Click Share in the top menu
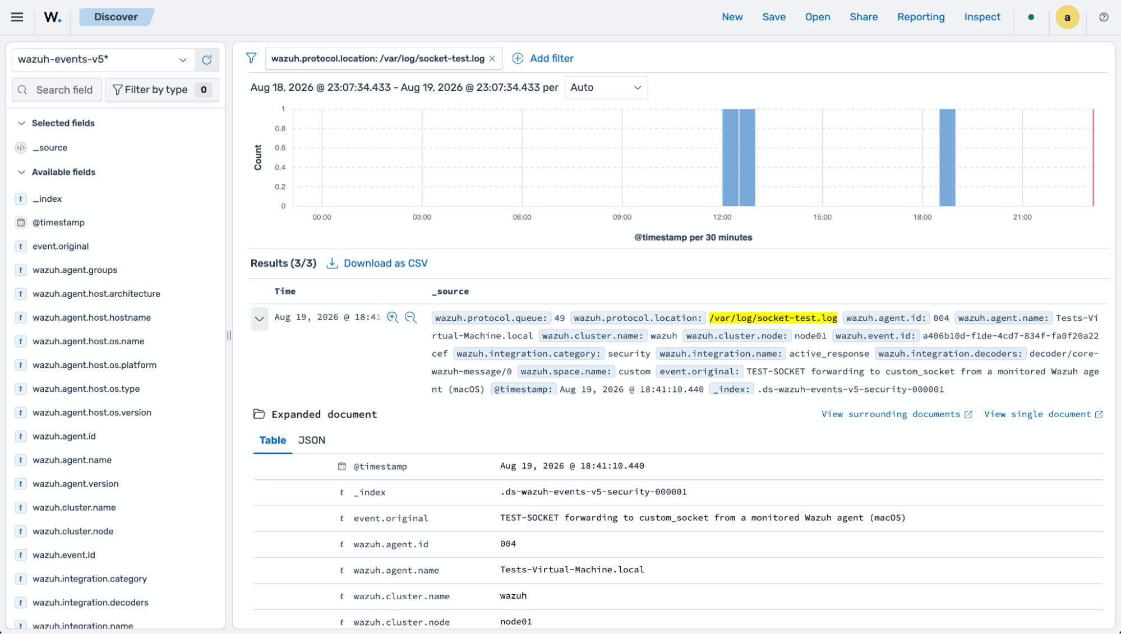 pyautogui.click(x=864, y=17)
